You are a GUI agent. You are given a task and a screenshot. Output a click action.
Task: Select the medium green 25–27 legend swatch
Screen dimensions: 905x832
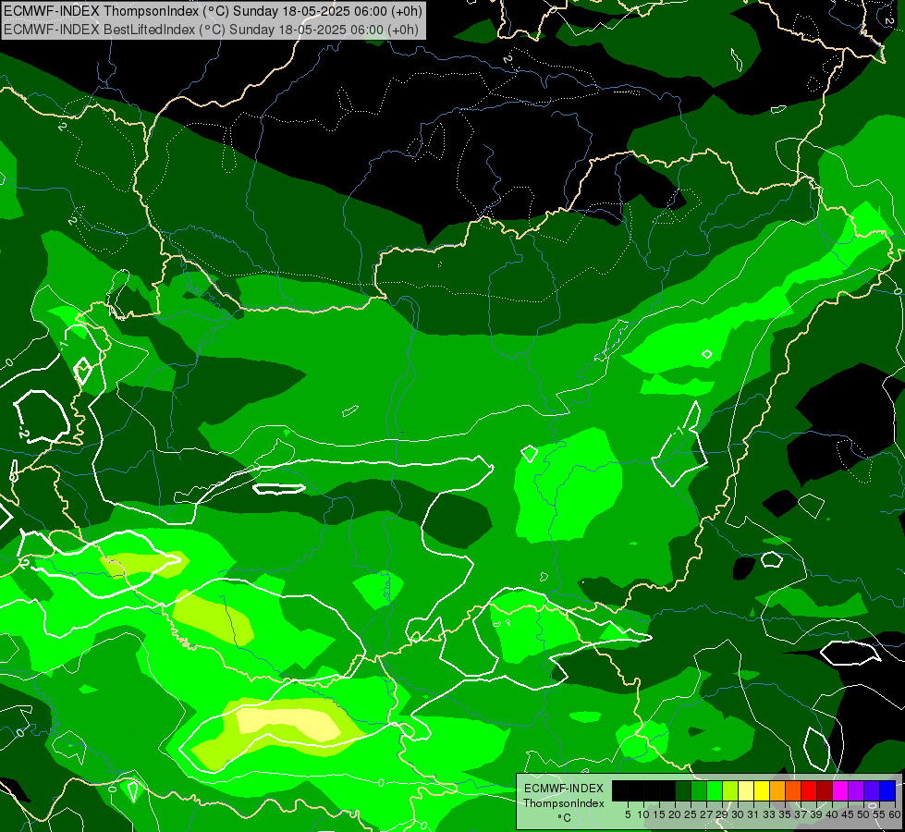699,791
